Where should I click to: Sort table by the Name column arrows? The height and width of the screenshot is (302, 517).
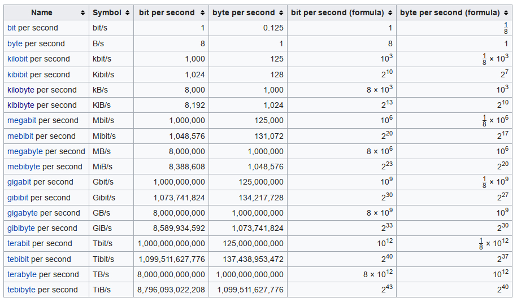coord(82,13)
